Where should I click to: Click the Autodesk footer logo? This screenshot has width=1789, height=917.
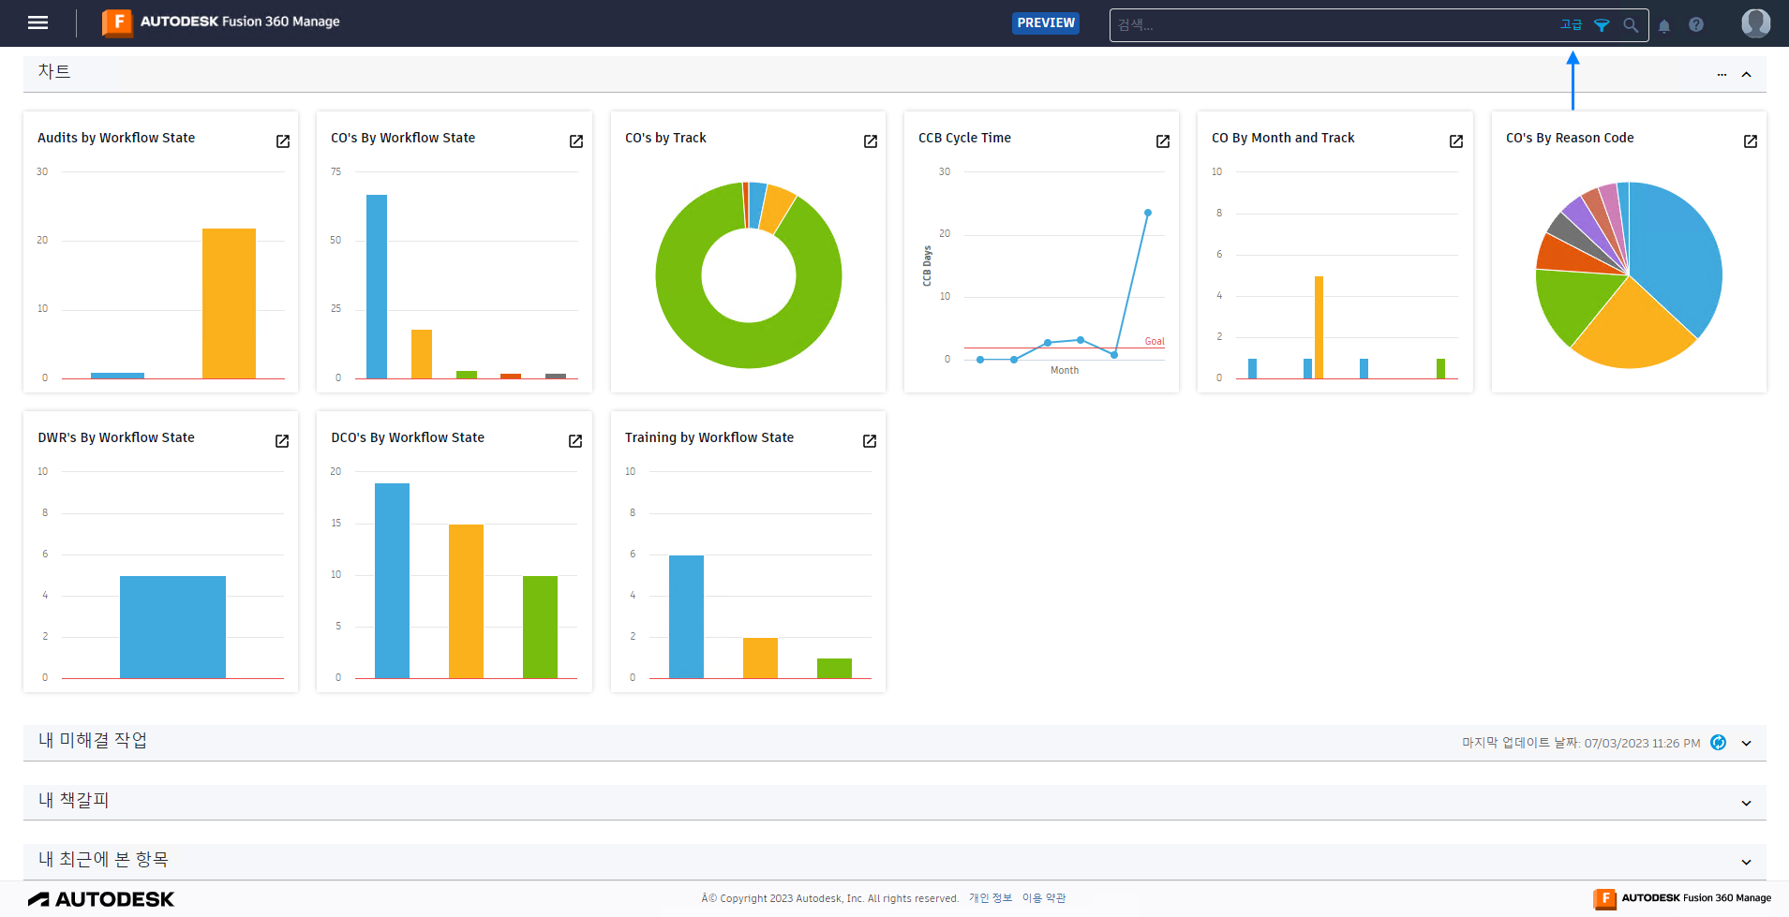100,899
